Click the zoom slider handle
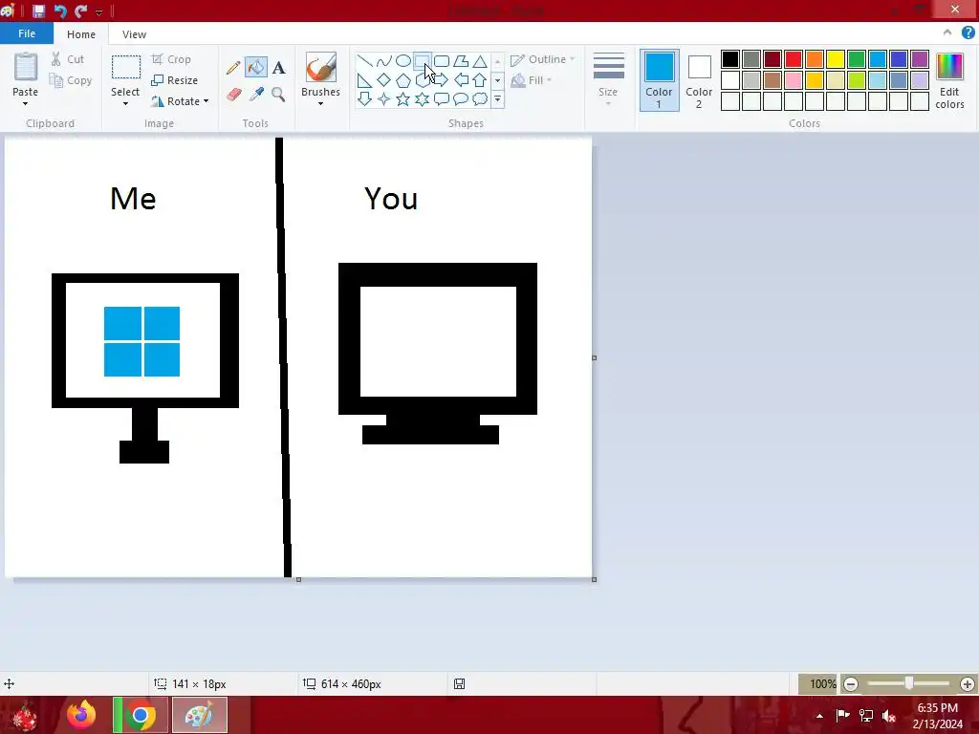Screen dimensions: 979x734 click(x=909, y=683)
